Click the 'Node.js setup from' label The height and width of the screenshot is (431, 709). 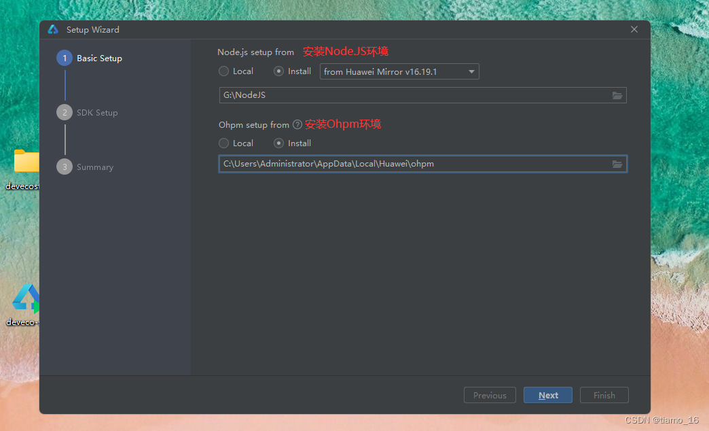point(256,52)
